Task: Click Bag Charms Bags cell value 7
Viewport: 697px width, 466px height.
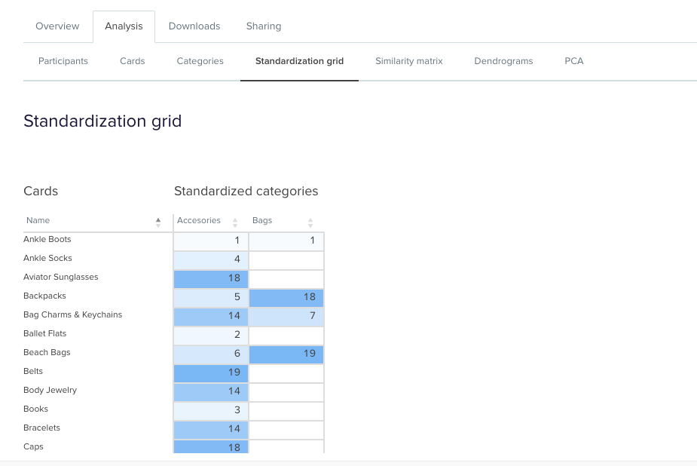Action: pyautogui.click(x=286, y=317)
